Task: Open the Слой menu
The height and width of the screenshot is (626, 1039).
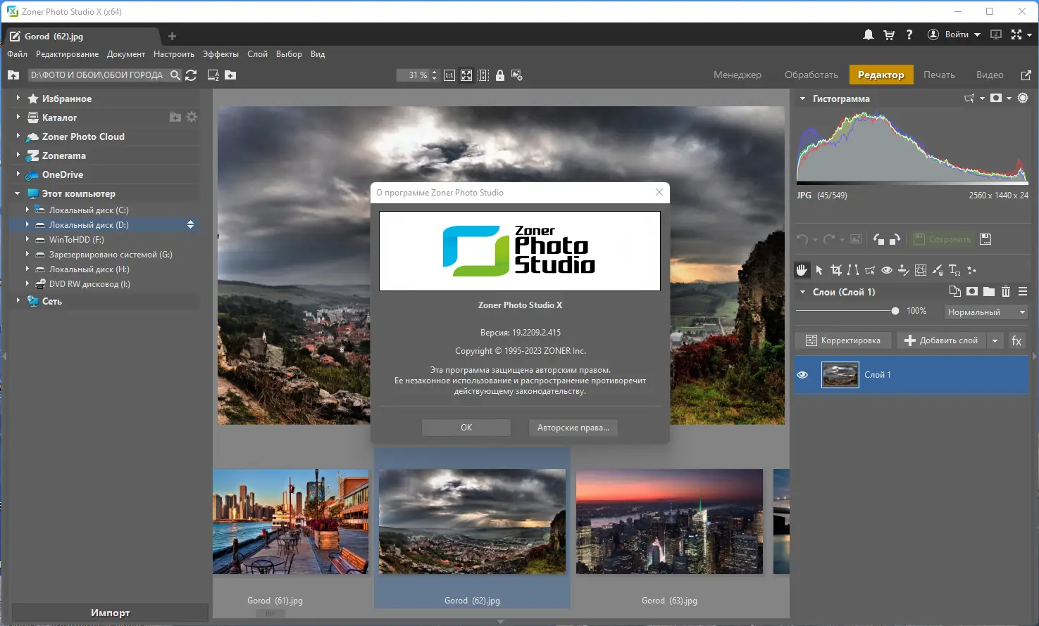Action: [257, 54]
